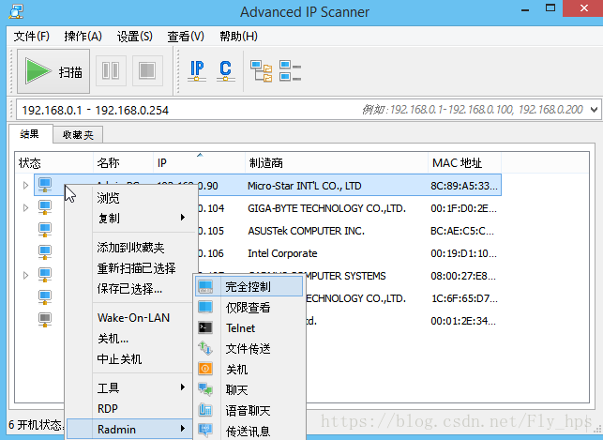
Task: Start scanning with the 扫描 button
Action: tap(53, 71)
